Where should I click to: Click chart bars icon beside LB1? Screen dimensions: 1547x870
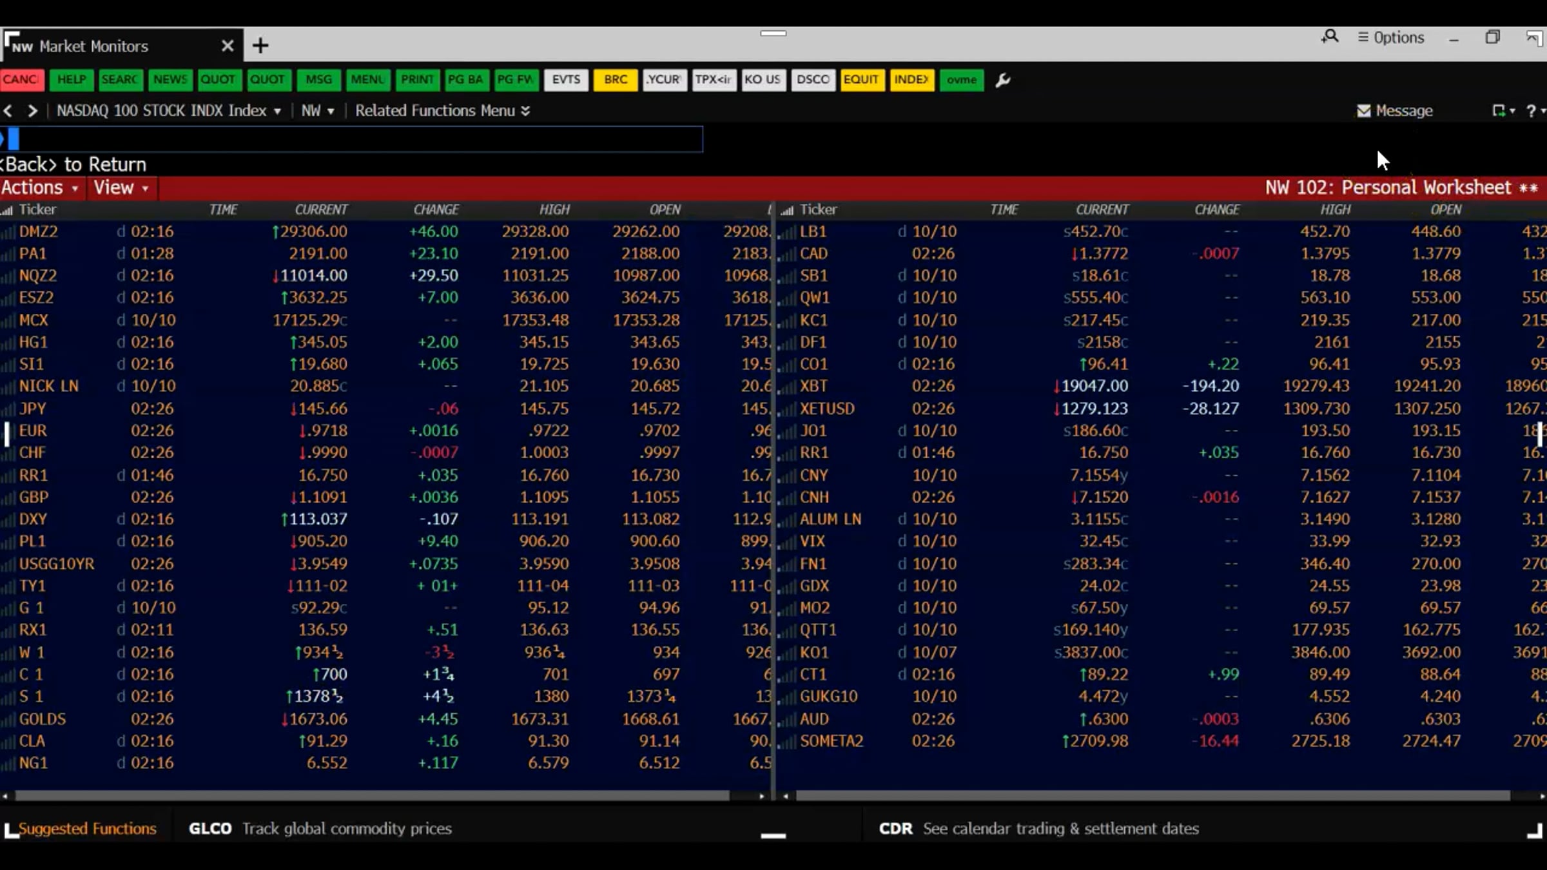tap(787, 231)
